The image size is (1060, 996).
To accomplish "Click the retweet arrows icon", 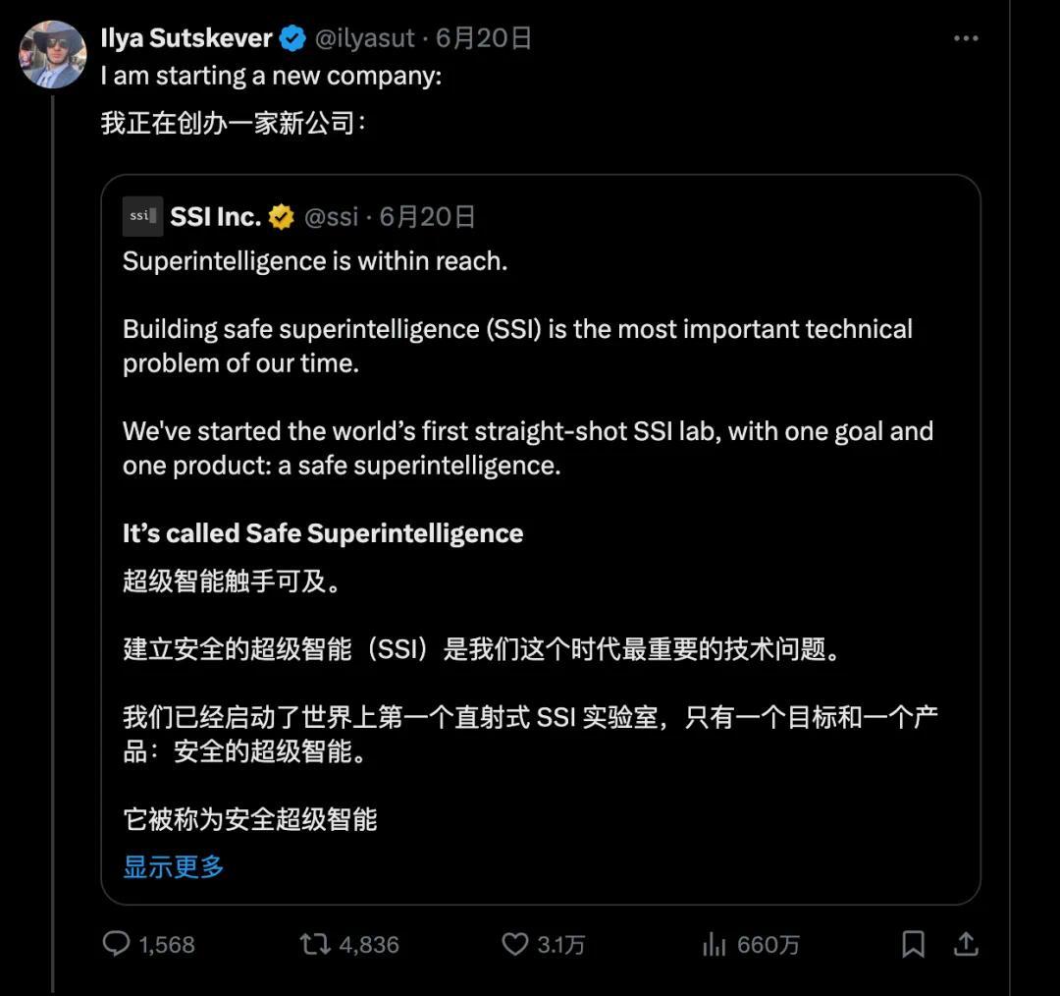I will point(315,944).
